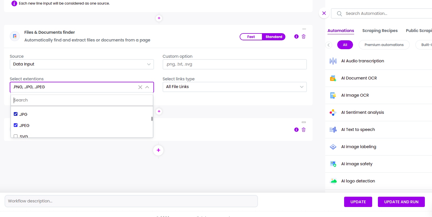Image resolution: width=432 pixels, height=217 pixels.
Task: Click the Premium automations filter
Action: (384, 45)
